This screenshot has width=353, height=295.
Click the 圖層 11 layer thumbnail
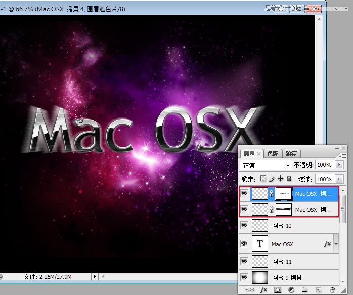260,261
